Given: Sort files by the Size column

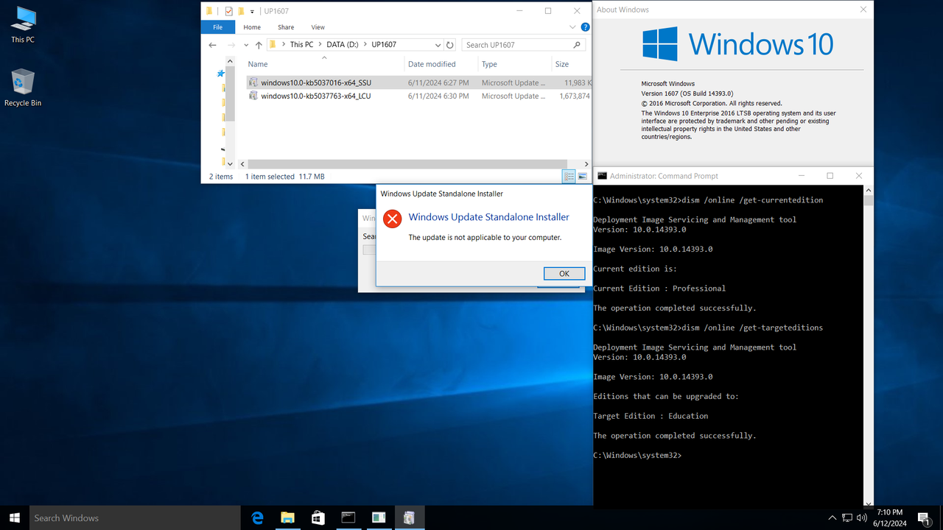Looking at the screenshot, I should click(x=571, y=64).
